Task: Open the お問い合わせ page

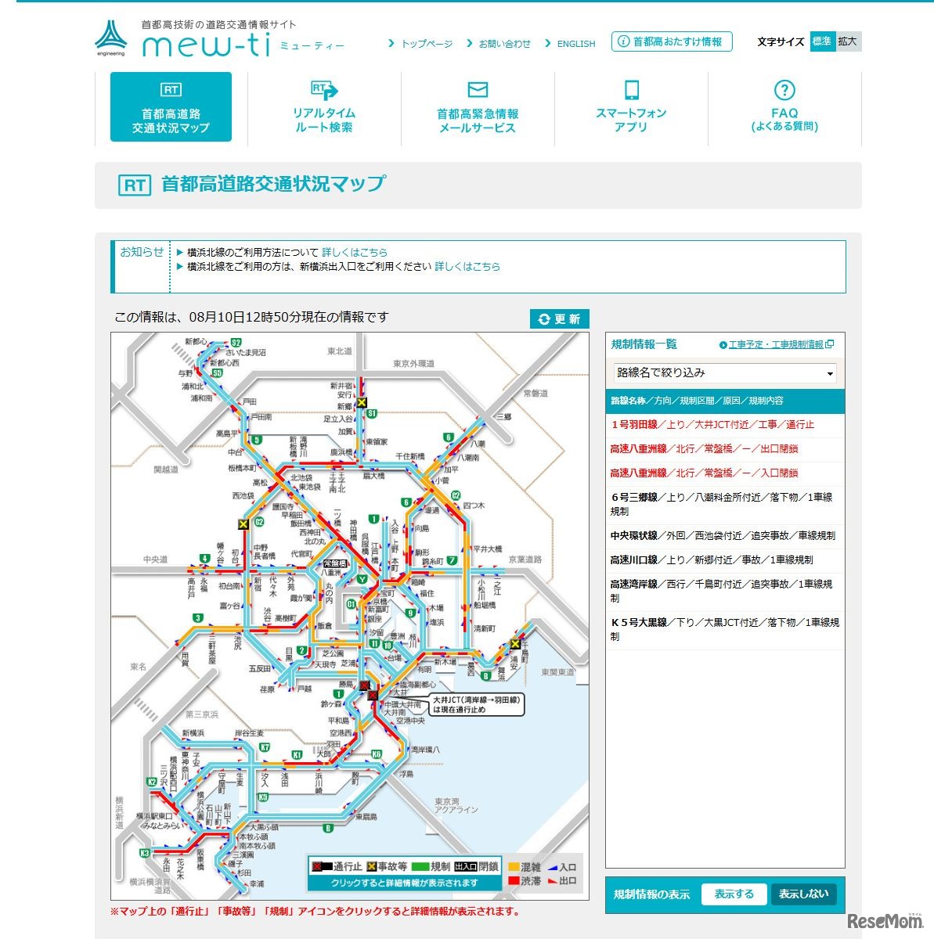Action: 503,44
